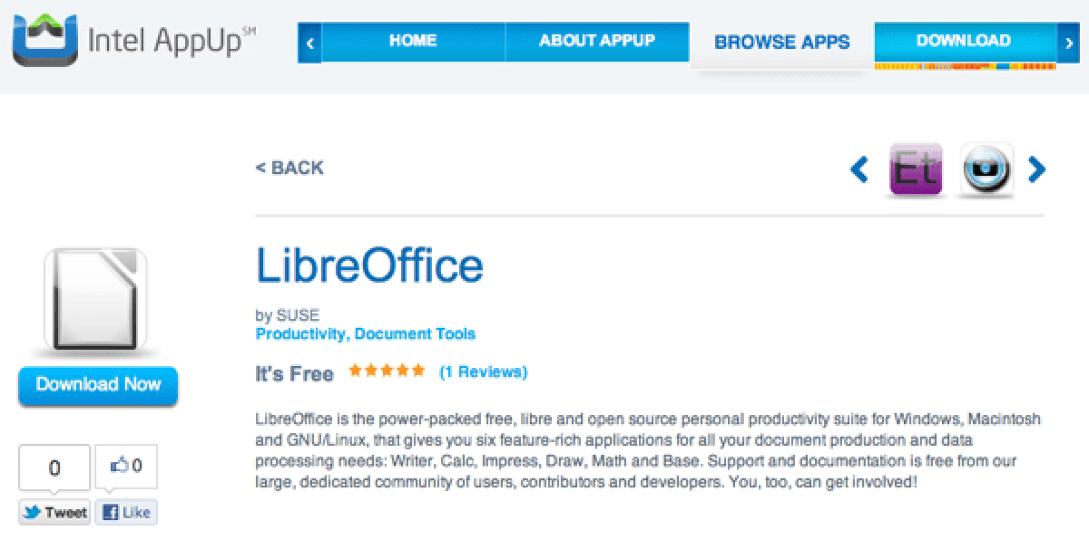Go back using the BACK link

289,168
